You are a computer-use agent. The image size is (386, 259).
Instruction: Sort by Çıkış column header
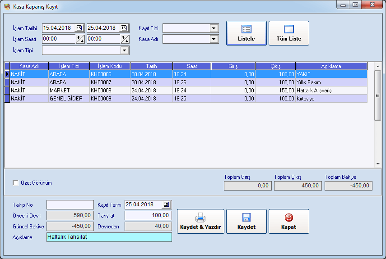(275, 66)
